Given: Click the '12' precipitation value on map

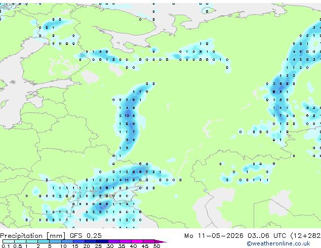Looking at the screenshot, I should pyautogui.click(x=127, y=116).
